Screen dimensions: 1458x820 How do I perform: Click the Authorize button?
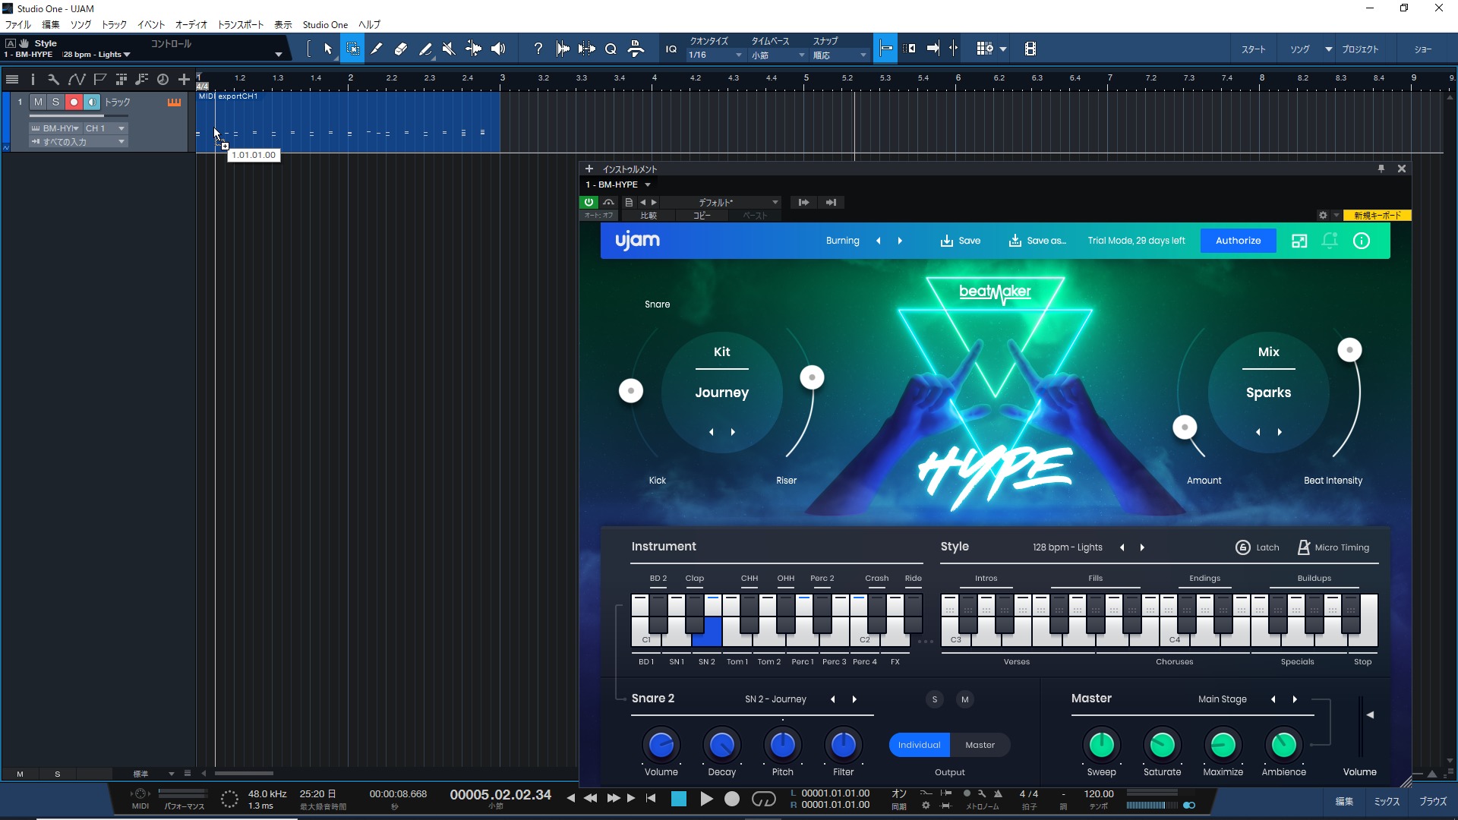coord(1238,241)
